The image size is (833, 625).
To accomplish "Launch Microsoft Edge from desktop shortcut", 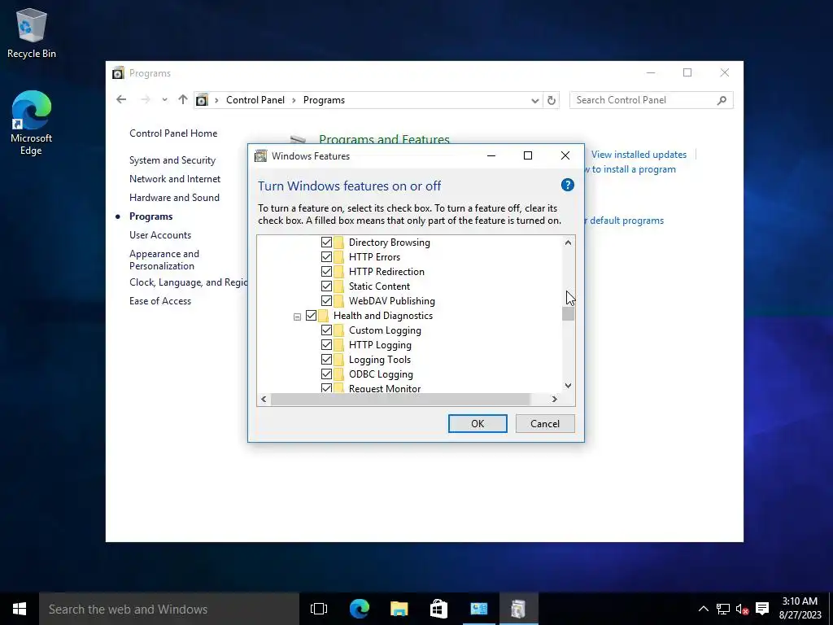I will [32, 122].
